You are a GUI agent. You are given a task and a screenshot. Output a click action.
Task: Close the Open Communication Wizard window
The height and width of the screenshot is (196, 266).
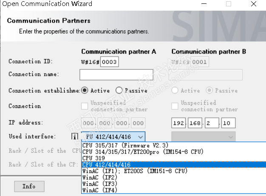tap(254, 4)
